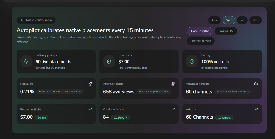Click the trending-up icon on Budget in-flight card
Viewport: 275px width, 139px height.
90,109
